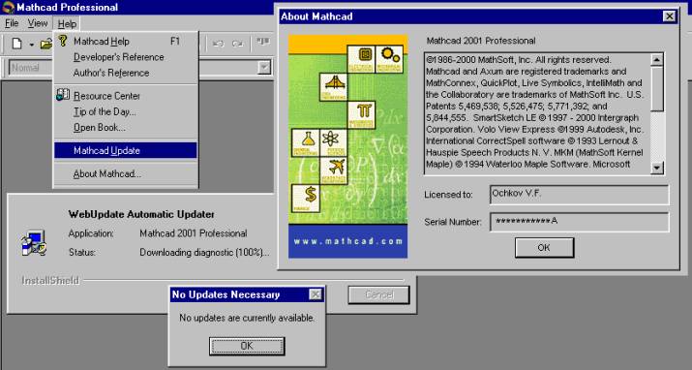Click the 'Serial Number:' label
Image resolution: width=692 pixels, height=370 pixels.
click(453, 222)
